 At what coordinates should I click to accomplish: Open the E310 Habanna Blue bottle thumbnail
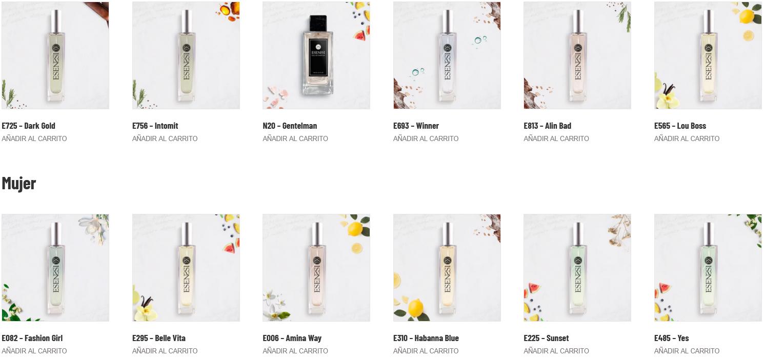point(447,268)
